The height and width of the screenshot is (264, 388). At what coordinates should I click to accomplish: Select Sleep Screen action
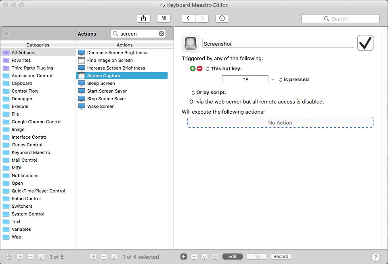tap(122, 83)
